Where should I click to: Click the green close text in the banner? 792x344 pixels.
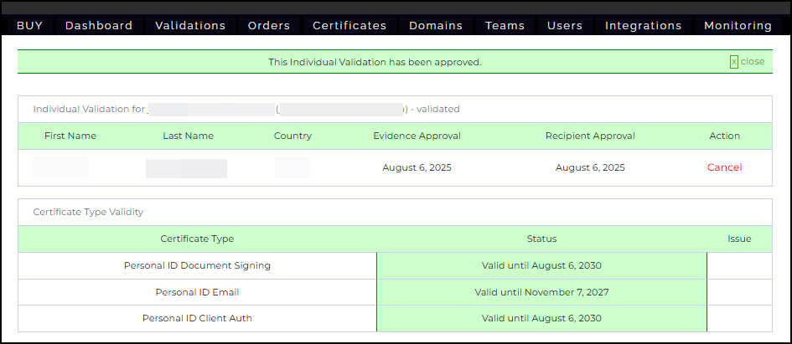click(x=753, y=62)
